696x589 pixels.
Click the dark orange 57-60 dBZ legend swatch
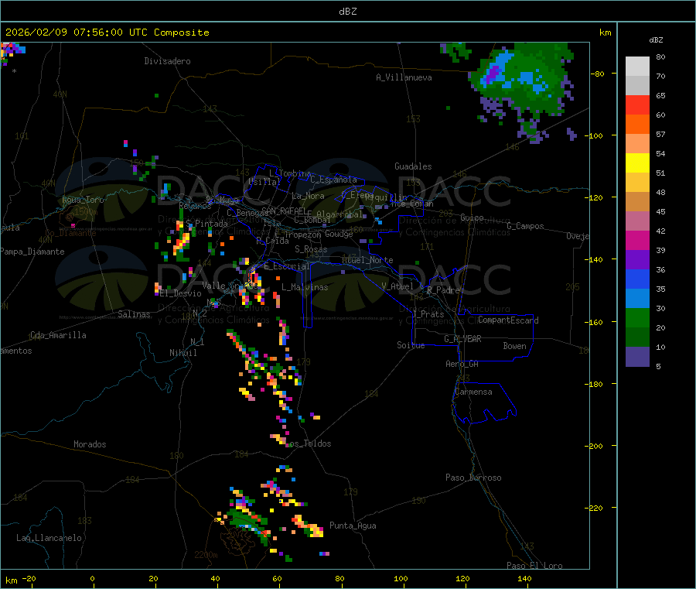[637, 125]
